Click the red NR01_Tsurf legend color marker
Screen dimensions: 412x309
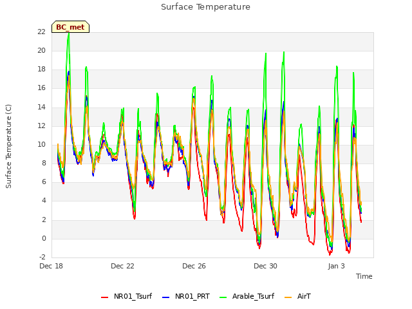point(104,297)
